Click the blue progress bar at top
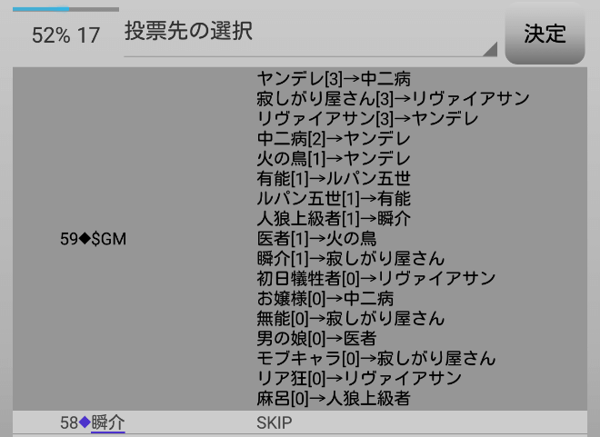 tap(40, 9)
